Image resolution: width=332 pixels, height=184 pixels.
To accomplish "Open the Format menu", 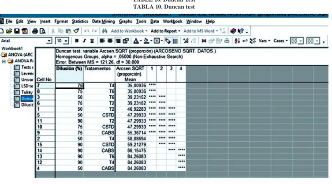I will [61, 22].
